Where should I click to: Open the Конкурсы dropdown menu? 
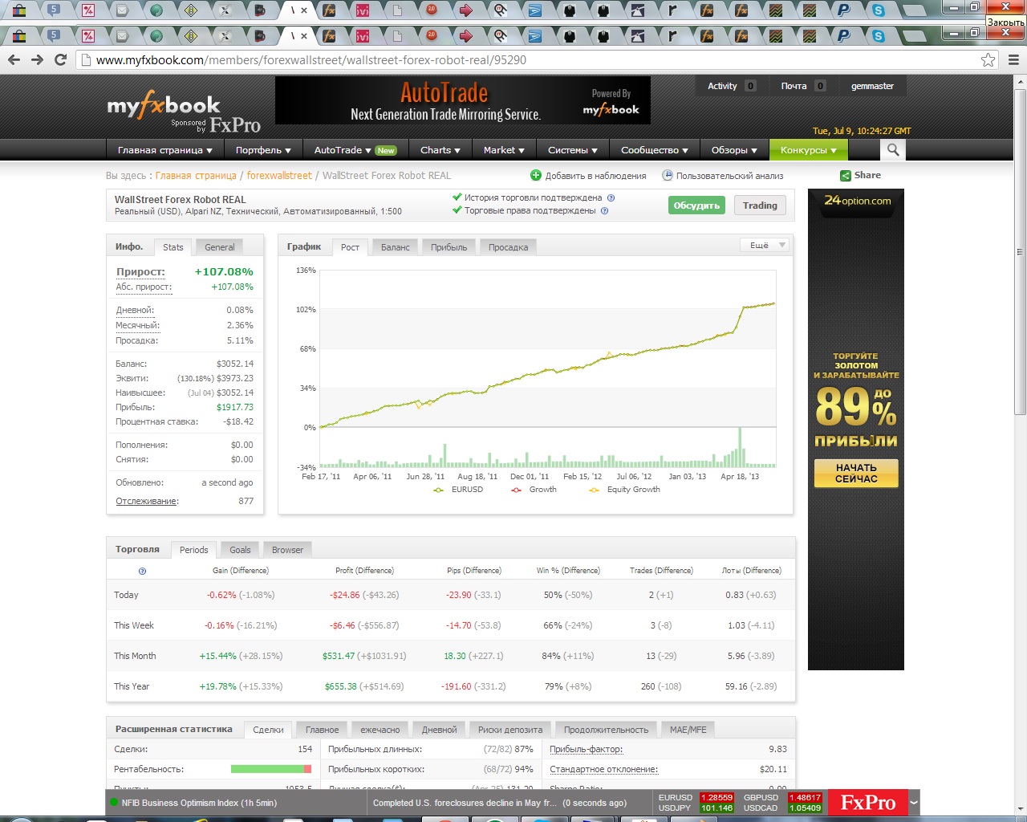coord(809,150)
